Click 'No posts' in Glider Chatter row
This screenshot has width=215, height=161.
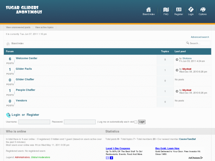179,79
